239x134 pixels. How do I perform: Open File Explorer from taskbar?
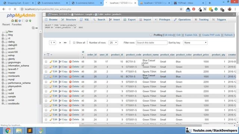pos(19,131)
